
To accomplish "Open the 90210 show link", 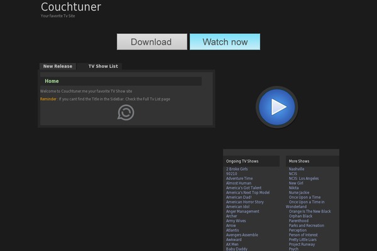I will pos(231,174).
